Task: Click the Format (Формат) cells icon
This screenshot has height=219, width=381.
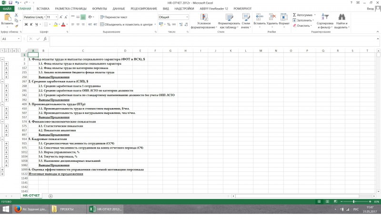Action: [x=284, y=17]
